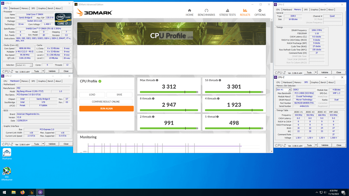Open the 3DMark Home section
This screenshot has width=349, height=196.
click(189, 13)
